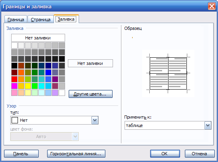Pick the gold (amber) swatch beside magenta
Image resolution: width=218 pixels, height=162 pixels.
pyautogui.click(x=21, y=86)
